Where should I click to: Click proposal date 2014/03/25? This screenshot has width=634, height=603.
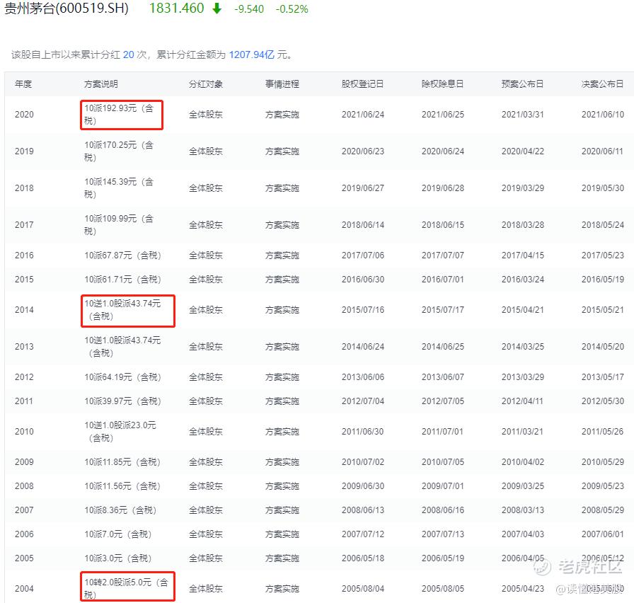click(523, 347)
